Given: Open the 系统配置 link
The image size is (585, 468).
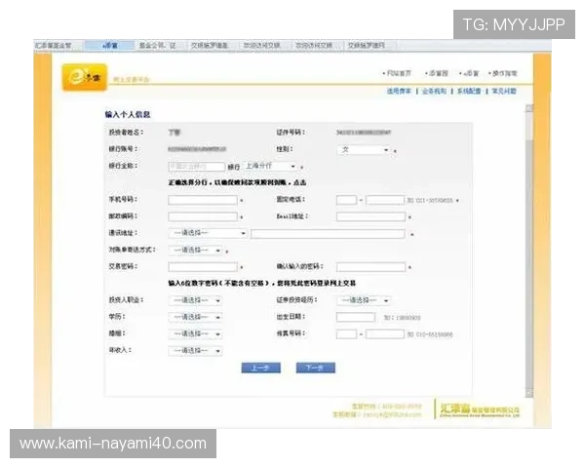Looking at the screenshot, I should pyautogui.click(x=469, y=91).
